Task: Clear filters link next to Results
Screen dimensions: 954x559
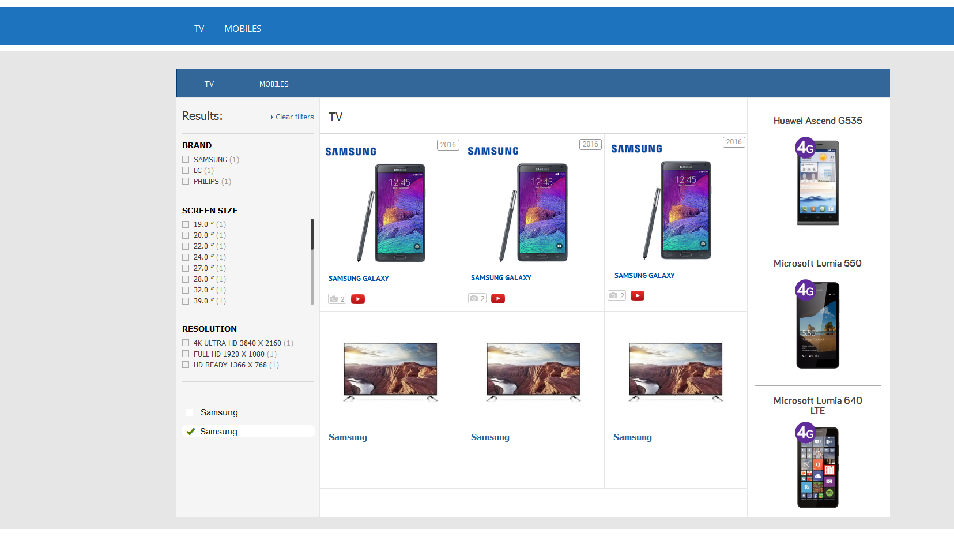Action: click(292, 117)
